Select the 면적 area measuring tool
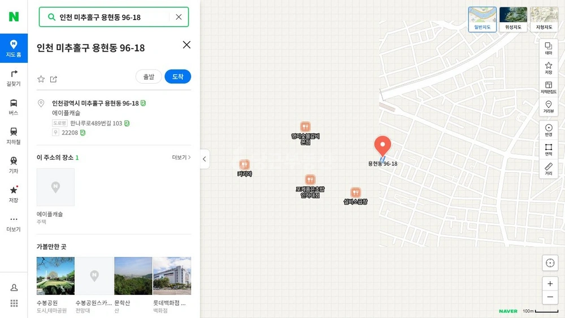 (x=549, y=150)
